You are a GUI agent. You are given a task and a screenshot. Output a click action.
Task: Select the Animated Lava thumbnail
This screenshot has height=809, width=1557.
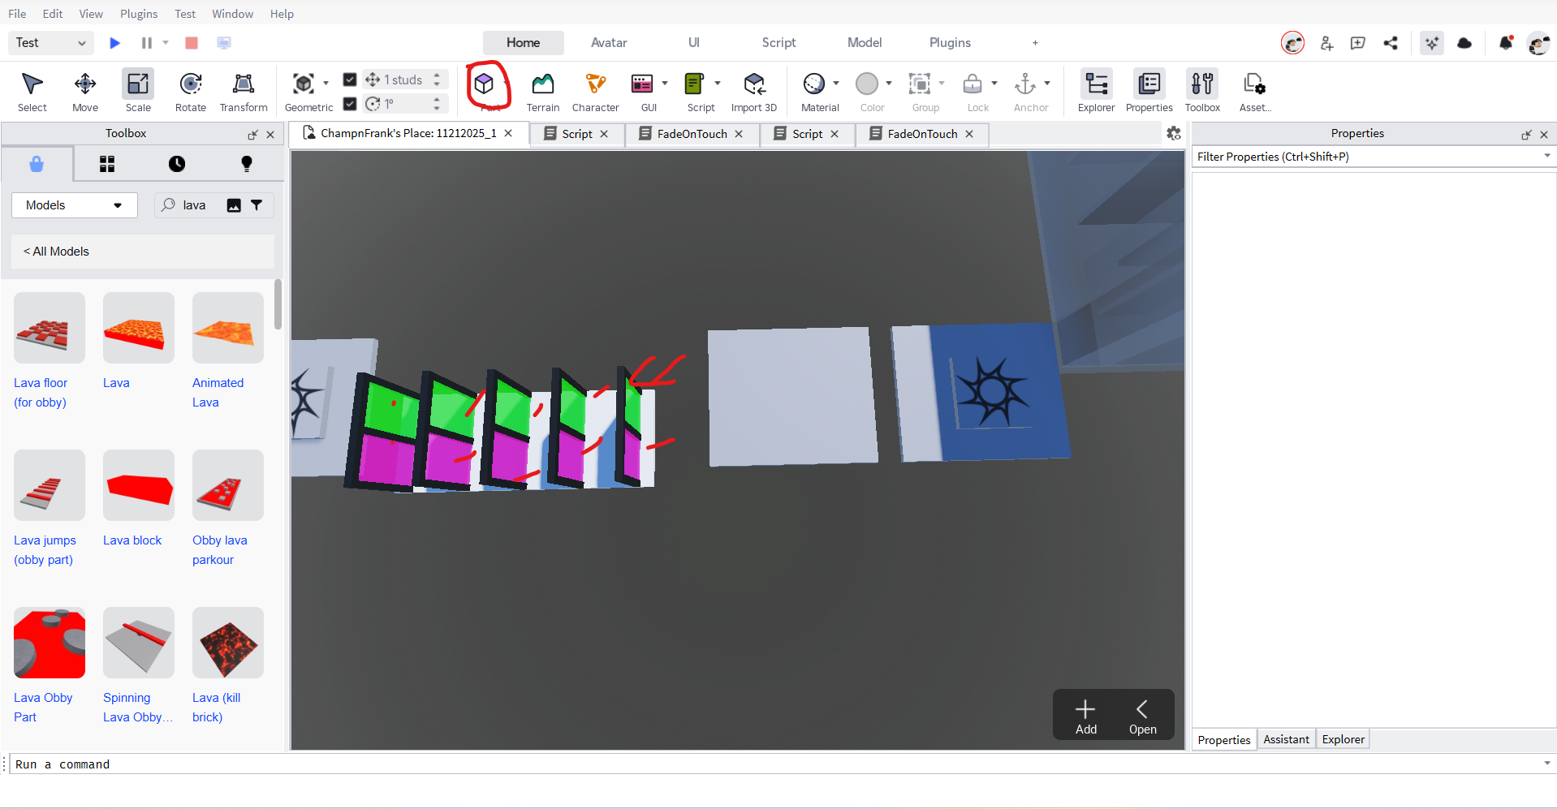228,328
